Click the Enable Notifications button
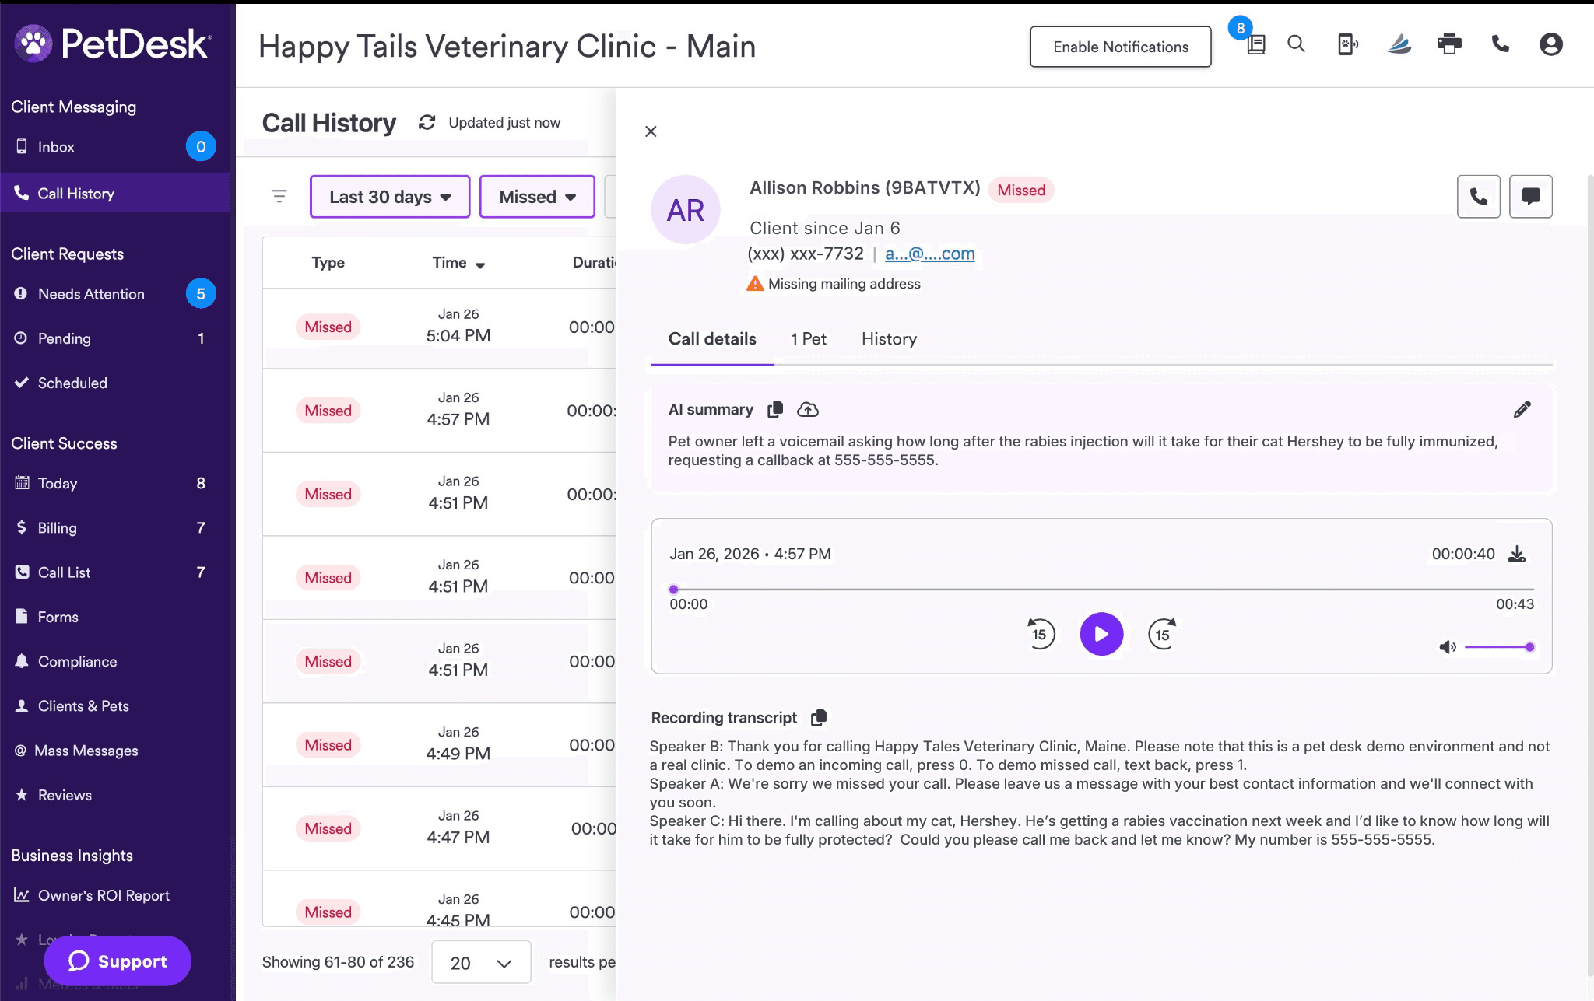The width and height of the screenshot is (1594, 1001). [1120, 47]
